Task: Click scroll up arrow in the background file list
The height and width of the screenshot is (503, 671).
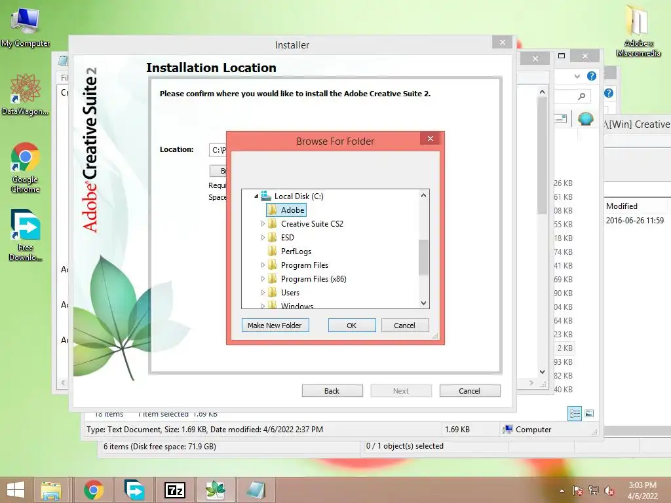Action: 542,92
